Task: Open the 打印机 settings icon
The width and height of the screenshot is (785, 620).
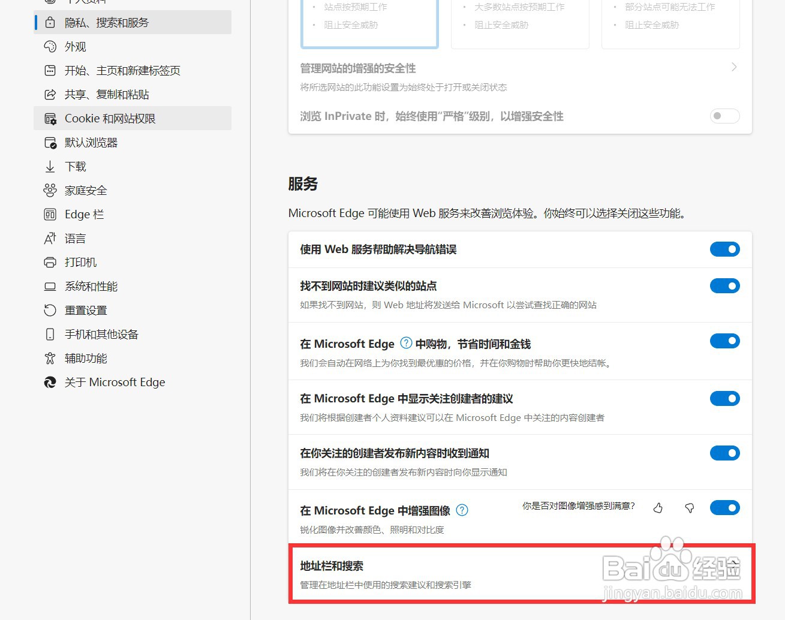Action: pos(50,262)
